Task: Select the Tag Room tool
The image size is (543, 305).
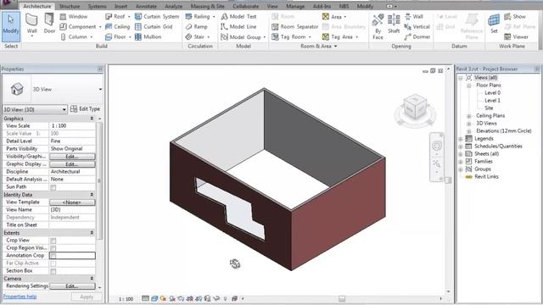Action: (288, 36)
